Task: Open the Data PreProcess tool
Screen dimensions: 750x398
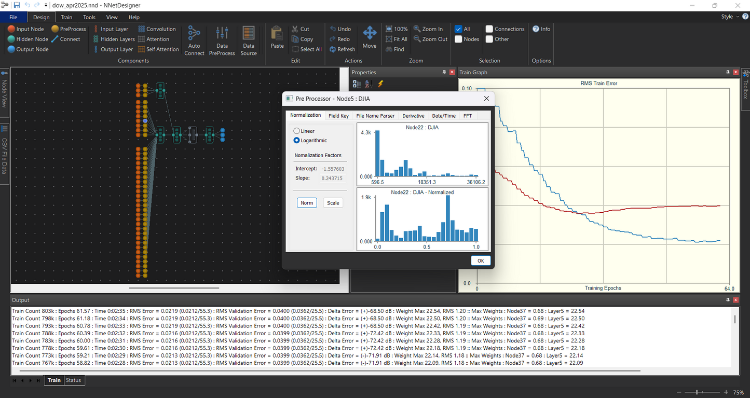Action: [x=222, y=34]
